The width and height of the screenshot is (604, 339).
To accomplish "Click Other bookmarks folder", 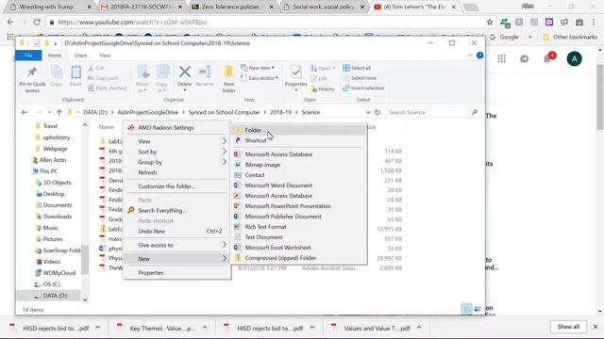I will pos(570,37).
